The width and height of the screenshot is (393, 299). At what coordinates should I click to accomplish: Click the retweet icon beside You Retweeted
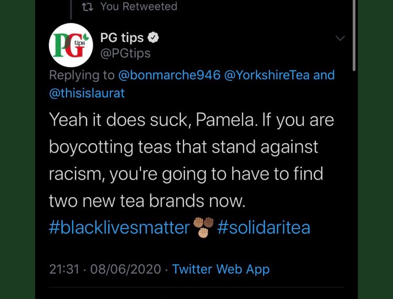coord(87,7)
